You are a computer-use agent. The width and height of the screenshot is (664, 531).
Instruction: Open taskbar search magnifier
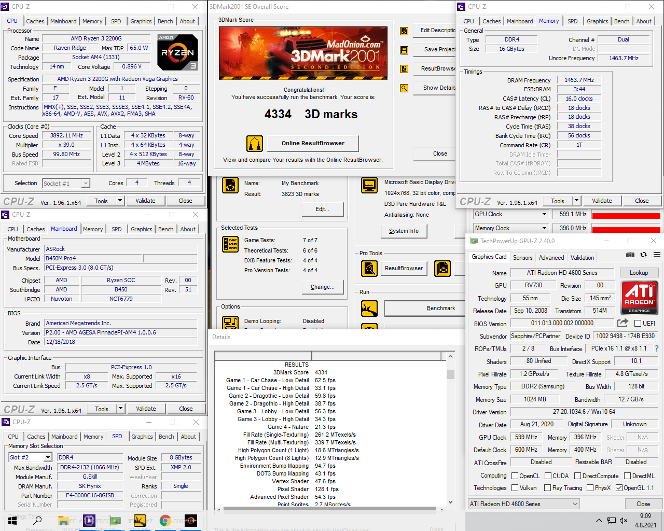(x=37, y=521)
